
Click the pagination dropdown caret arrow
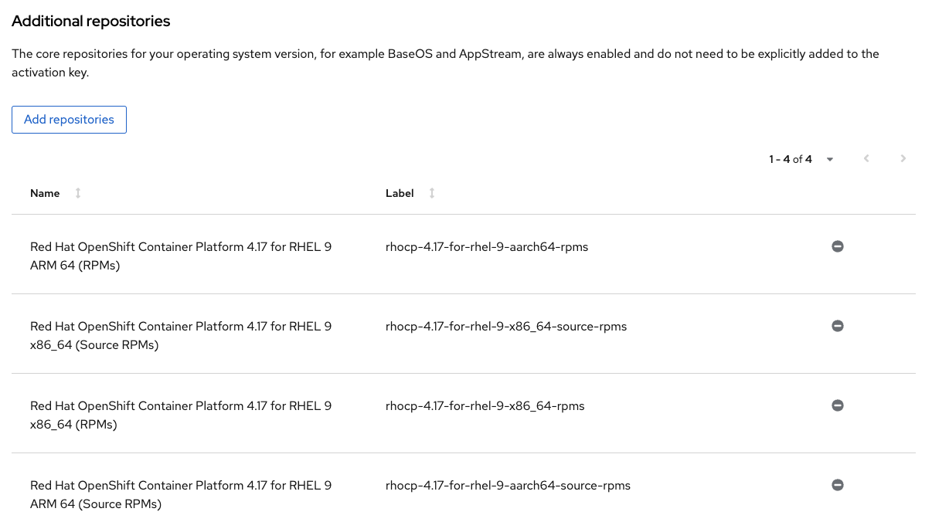click(829, 159)
